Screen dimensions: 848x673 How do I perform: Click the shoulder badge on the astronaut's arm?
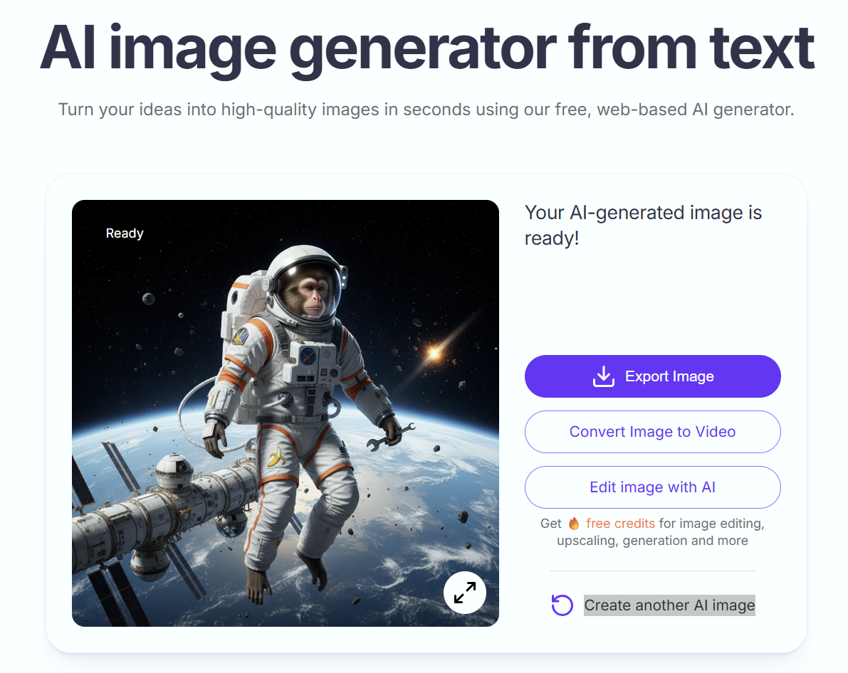[240, 336]
